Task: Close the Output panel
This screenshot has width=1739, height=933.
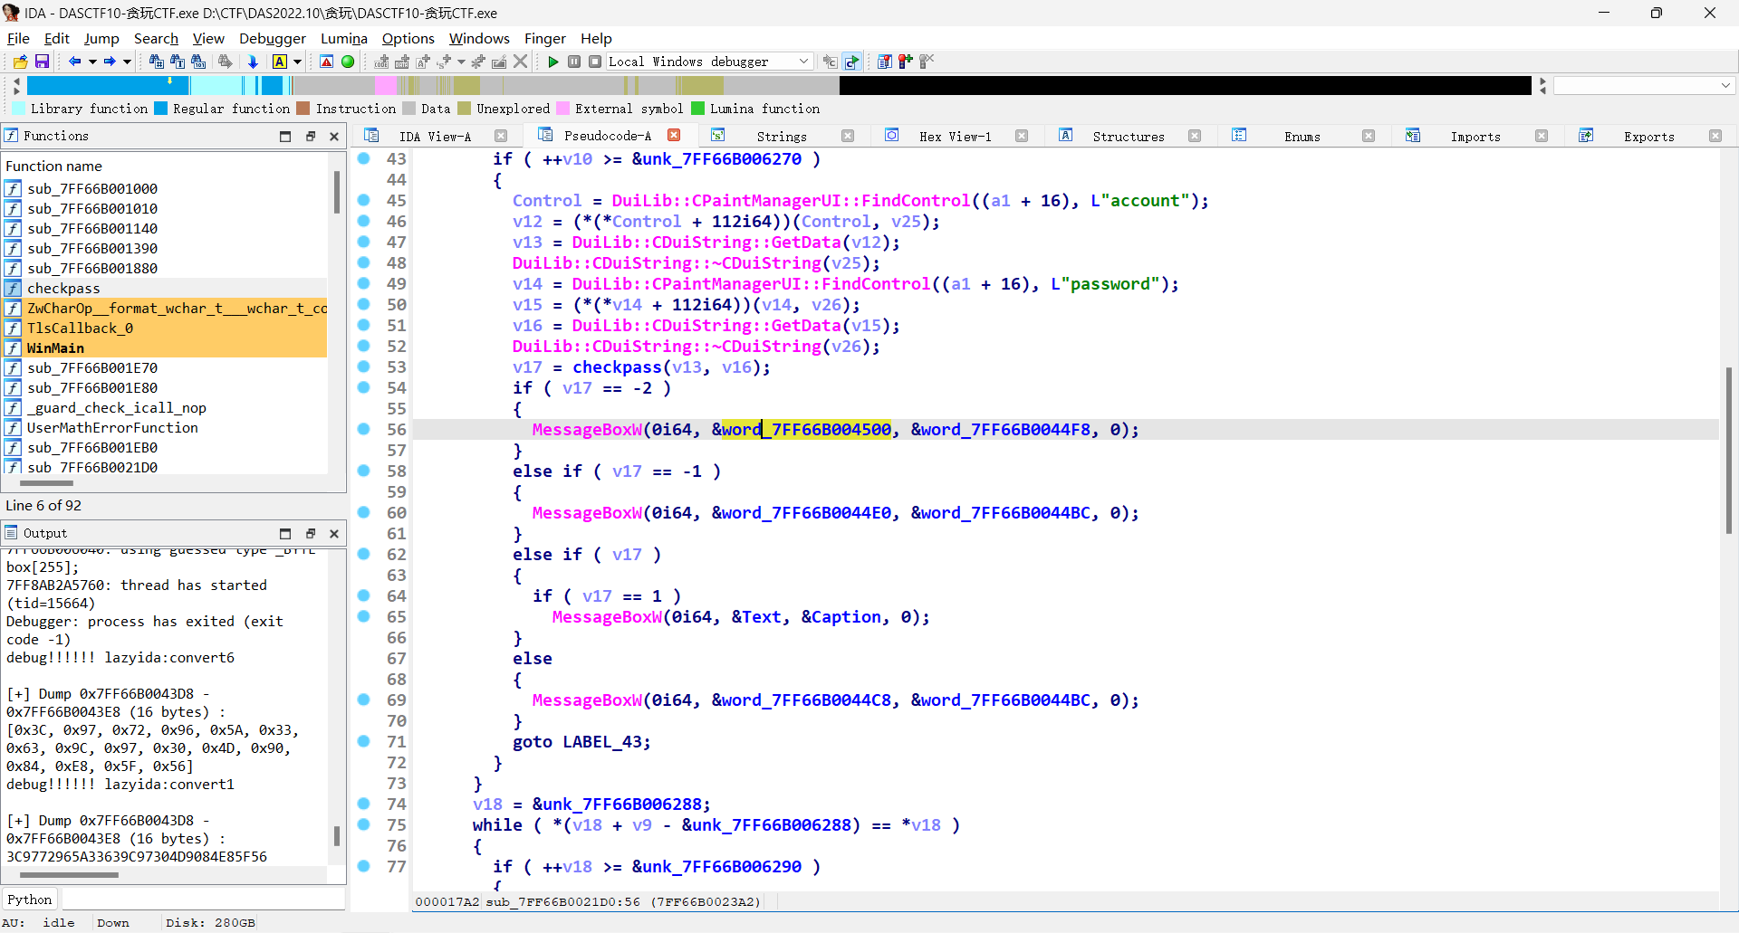Action: click(x=334, y=533)
